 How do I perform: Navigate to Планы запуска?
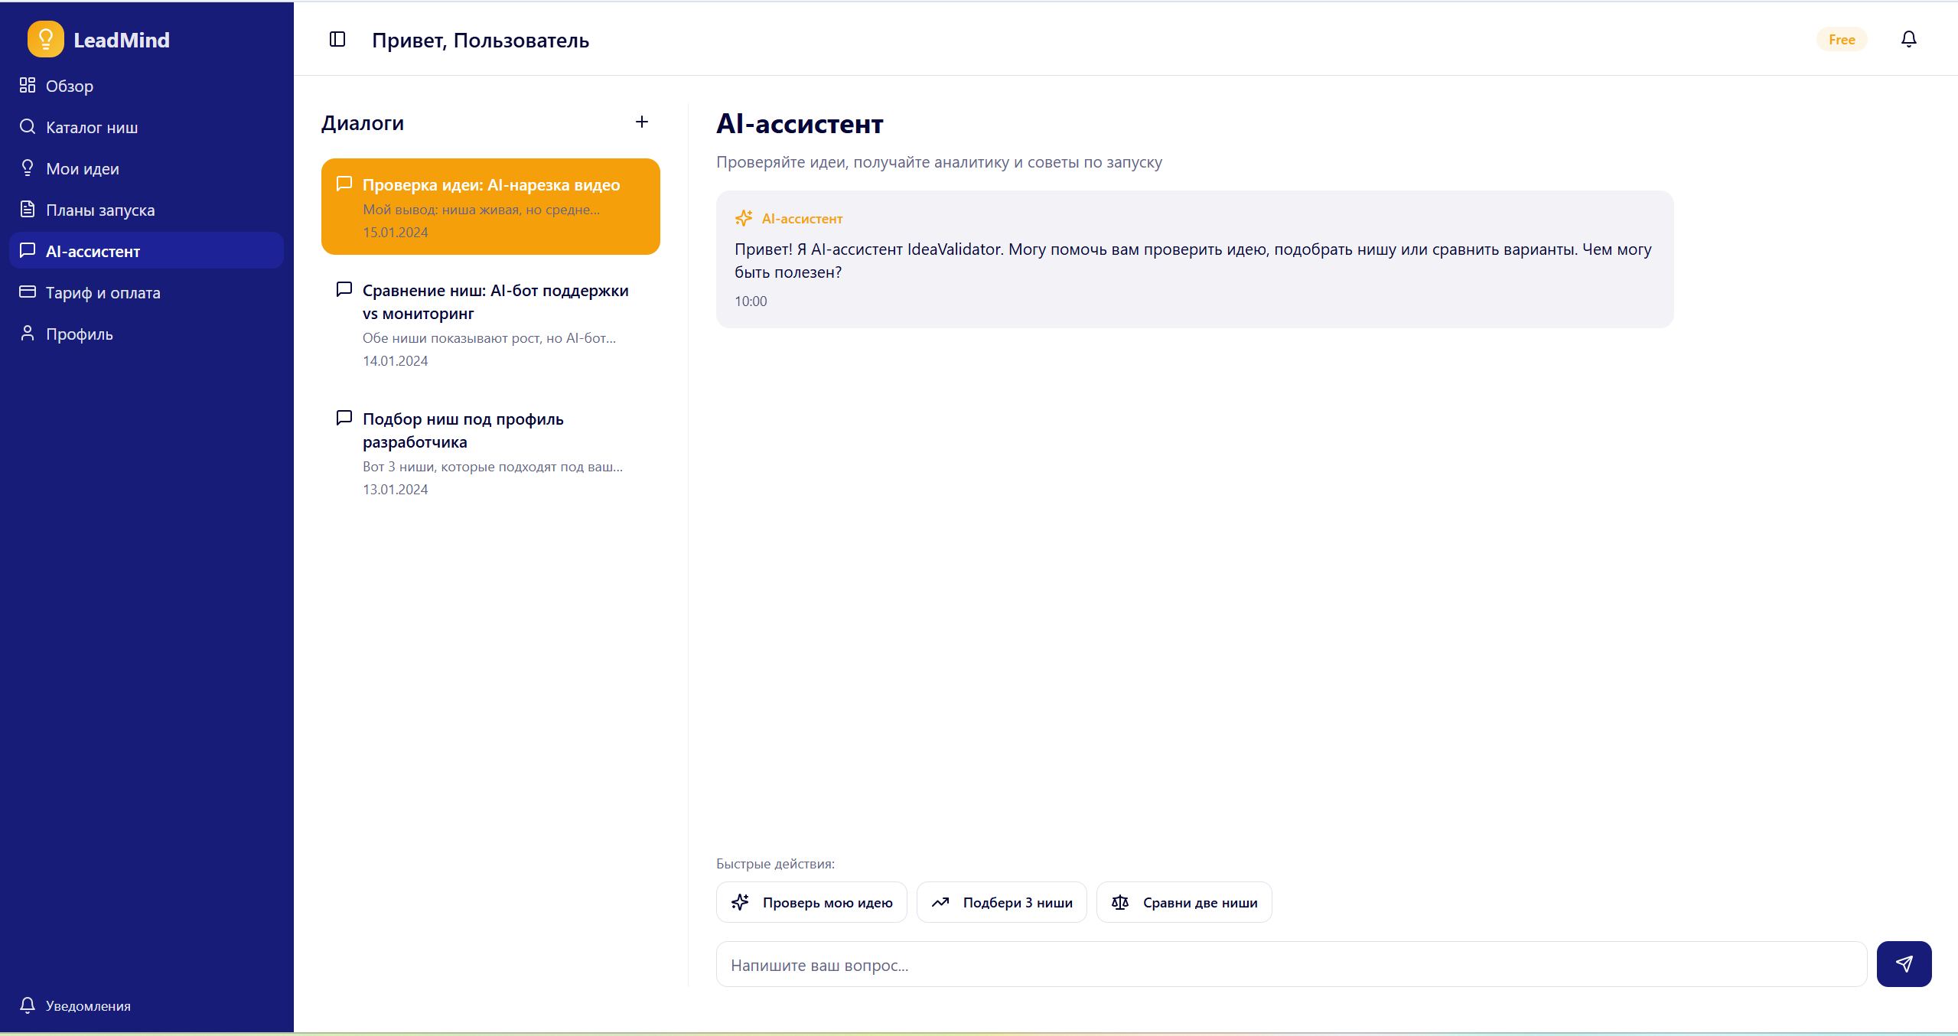click(x=99, y=210)
